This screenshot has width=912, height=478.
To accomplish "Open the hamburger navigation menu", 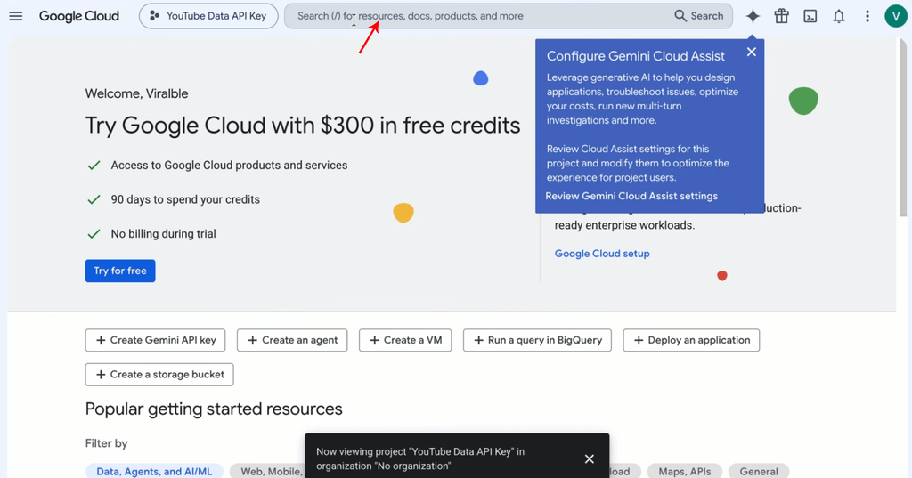I will (x=16, y=16).
